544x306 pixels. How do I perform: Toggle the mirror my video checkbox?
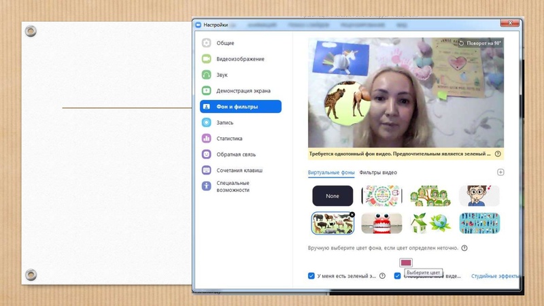pyautogui.click(x=397, y=276)
